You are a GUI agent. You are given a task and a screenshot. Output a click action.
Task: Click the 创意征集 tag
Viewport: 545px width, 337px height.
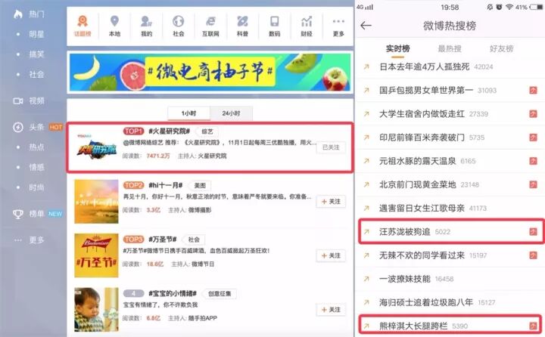220,294
